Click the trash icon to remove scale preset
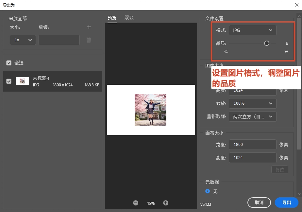This screenshot has height=212, width=302. 89,40
